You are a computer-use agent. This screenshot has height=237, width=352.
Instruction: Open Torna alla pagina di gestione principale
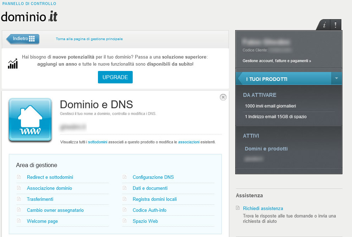[89, 39]
